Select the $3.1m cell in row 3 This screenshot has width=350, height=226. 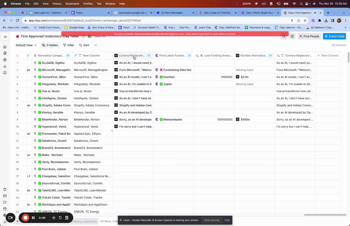(254, 77)
